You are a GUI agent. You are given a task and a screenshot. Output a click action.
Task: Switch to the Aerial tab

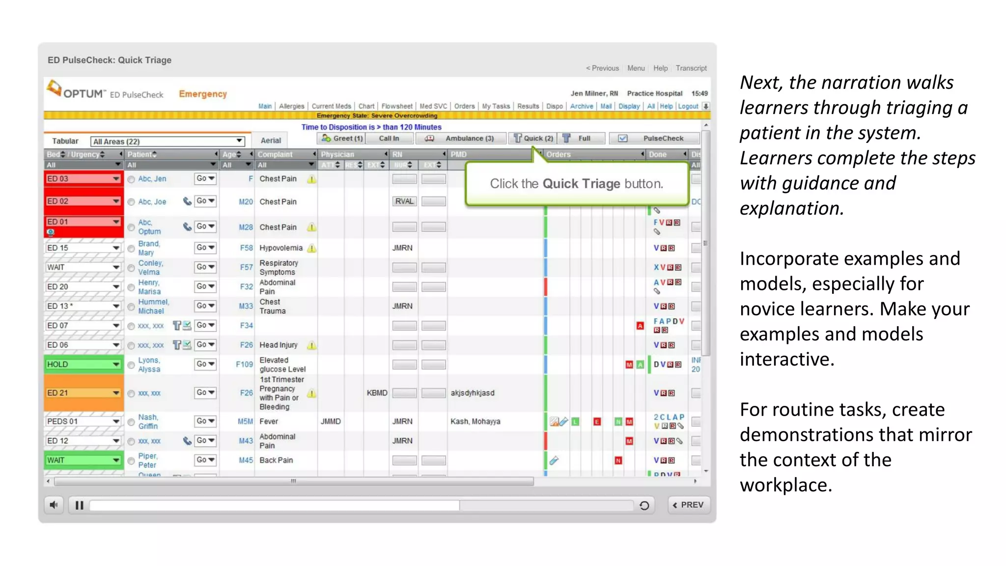click(x=271, y=141)
